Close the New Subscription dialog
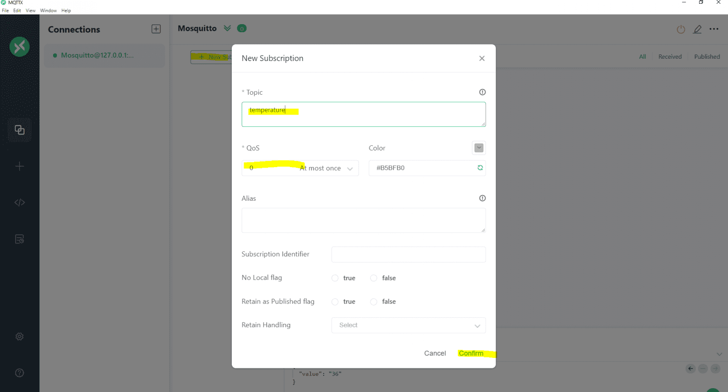Image resolution: width=728 pixels, height=392 pixels. (482, 58)
